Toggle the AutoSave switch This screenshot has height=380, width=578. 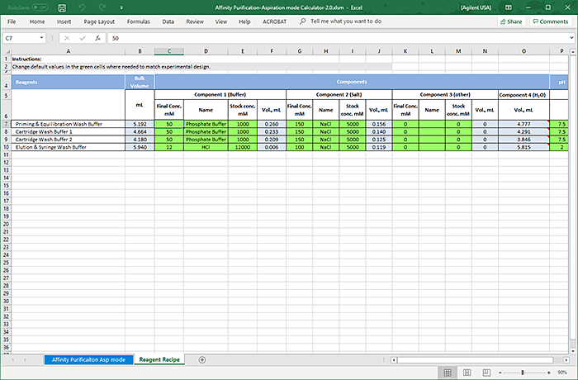pyautogui.click(x=40, y=7)
